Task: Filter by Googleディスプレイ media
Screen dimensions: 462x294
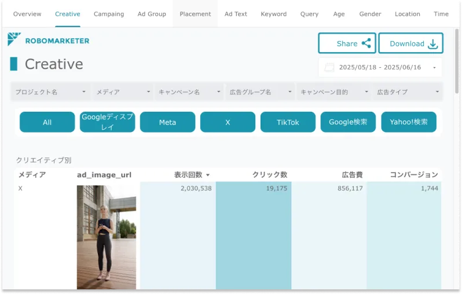Action: [107, 122]
